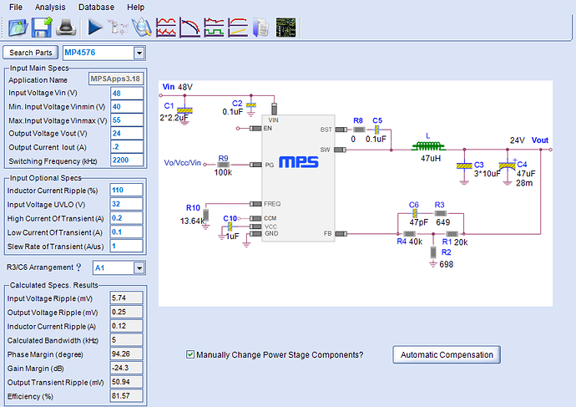Click the R3/C6 Arrangement help question mark
This screenshot has width=576, height=407.
[x=78, y=267]
